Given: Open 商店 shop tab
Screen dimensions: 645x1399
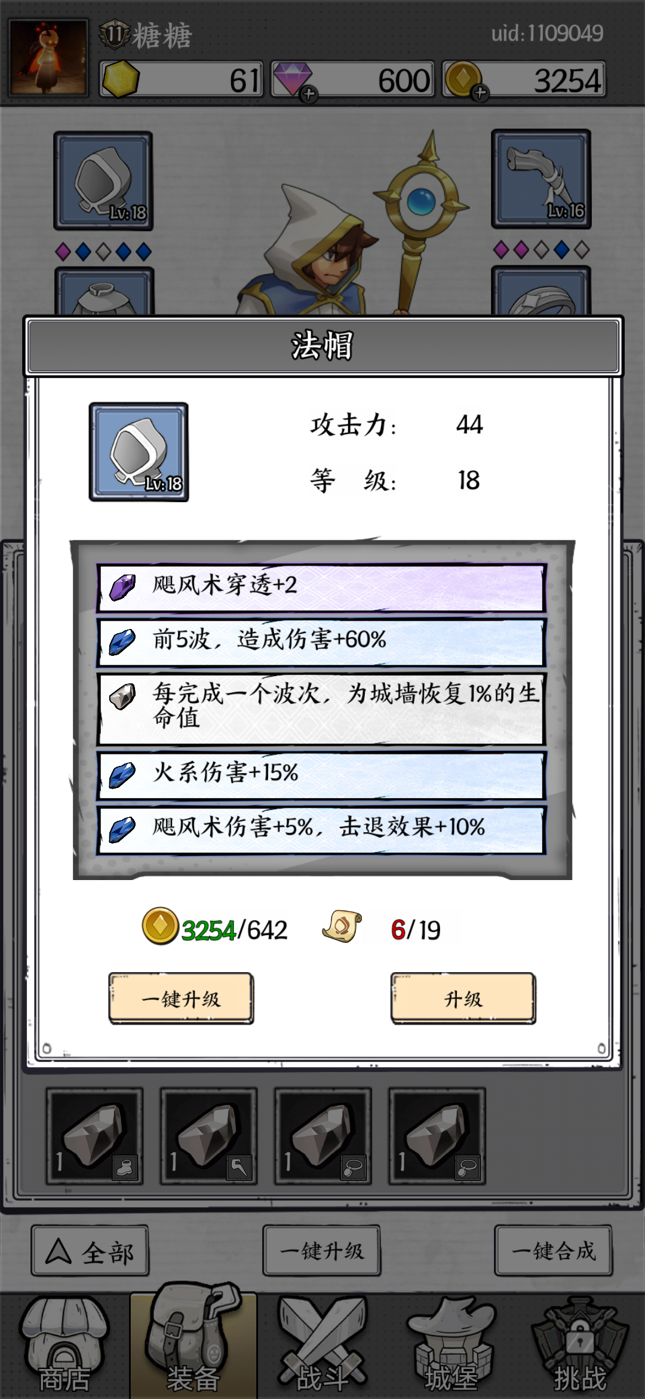Looking at the screenshot, I should (64, 1345).
